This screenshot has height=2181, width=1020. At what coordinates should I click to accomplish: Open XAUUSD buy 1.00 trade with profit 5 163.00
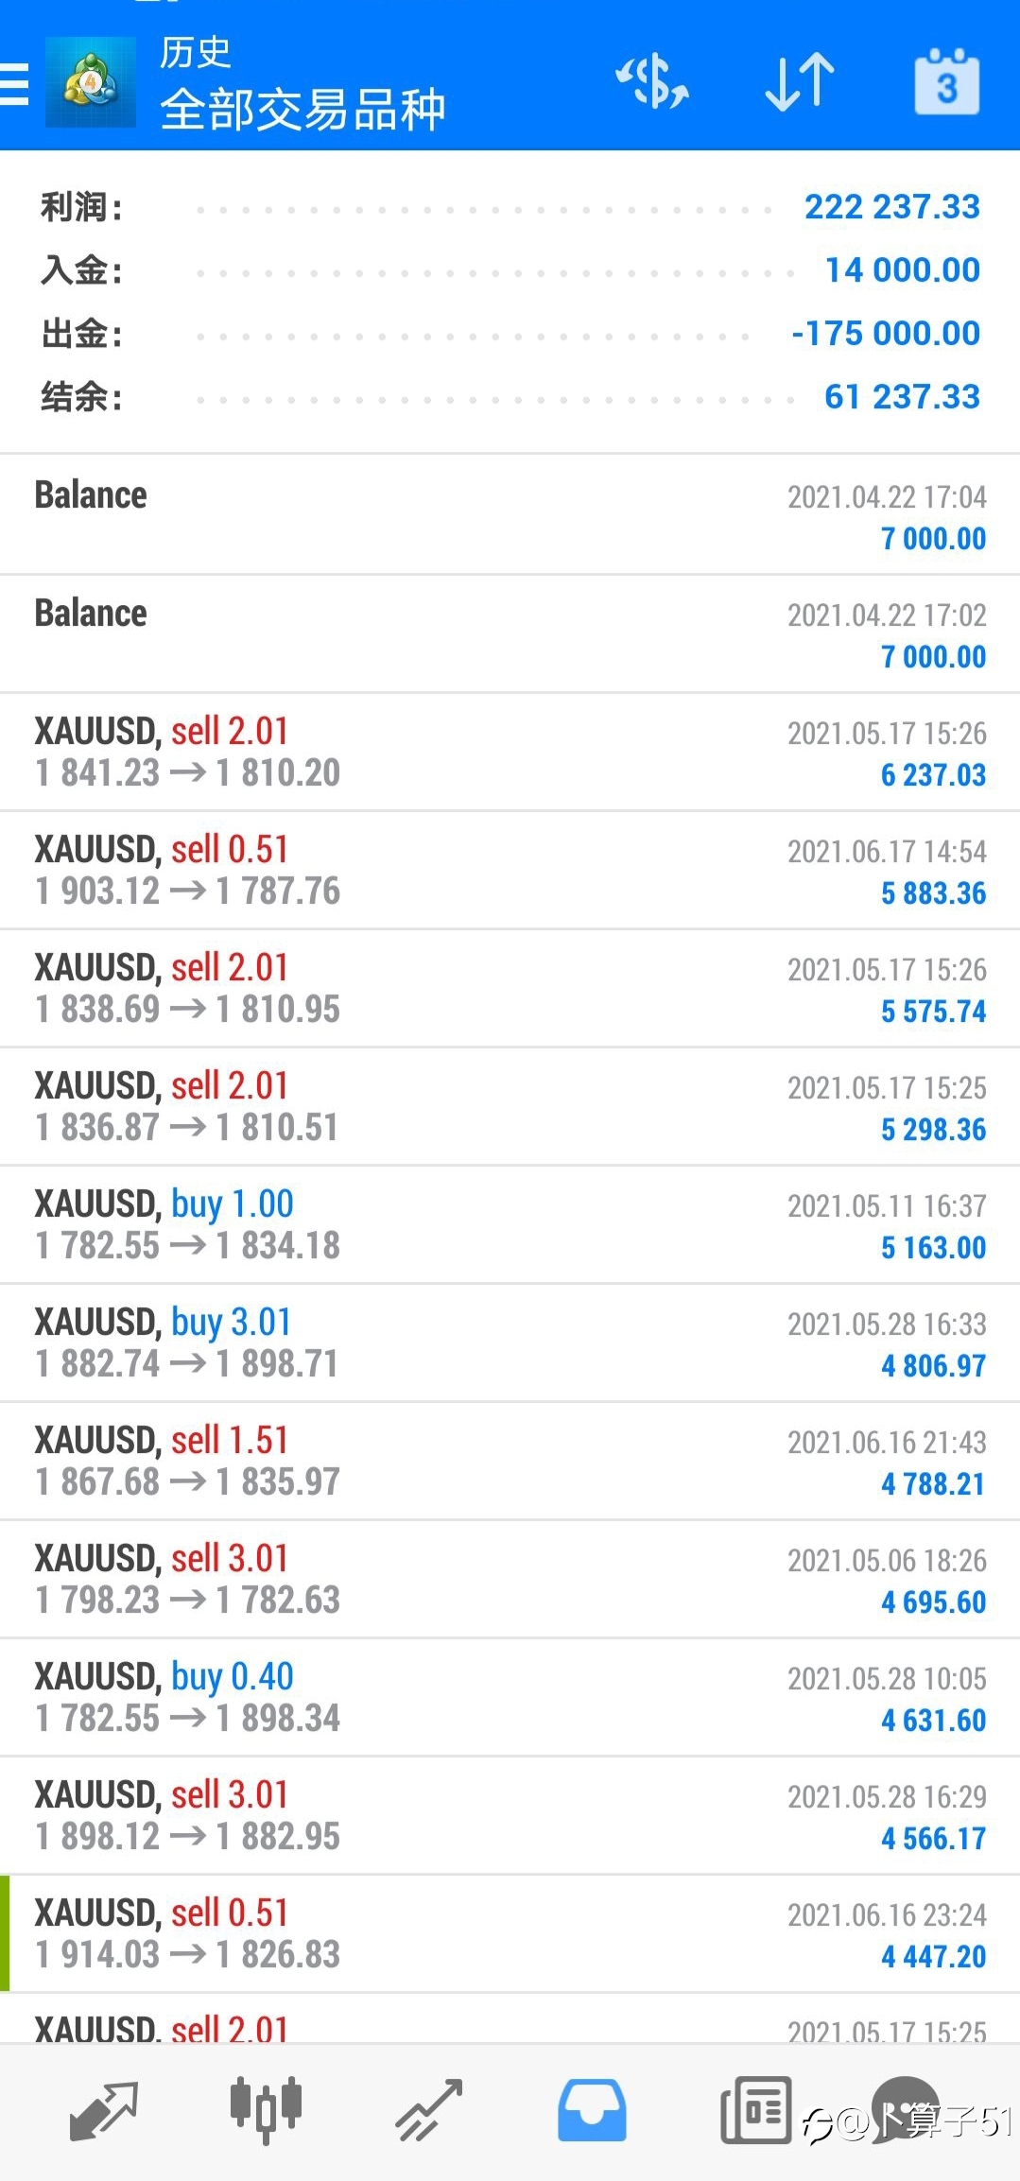pyautogui.click(x=510, y=1224)
